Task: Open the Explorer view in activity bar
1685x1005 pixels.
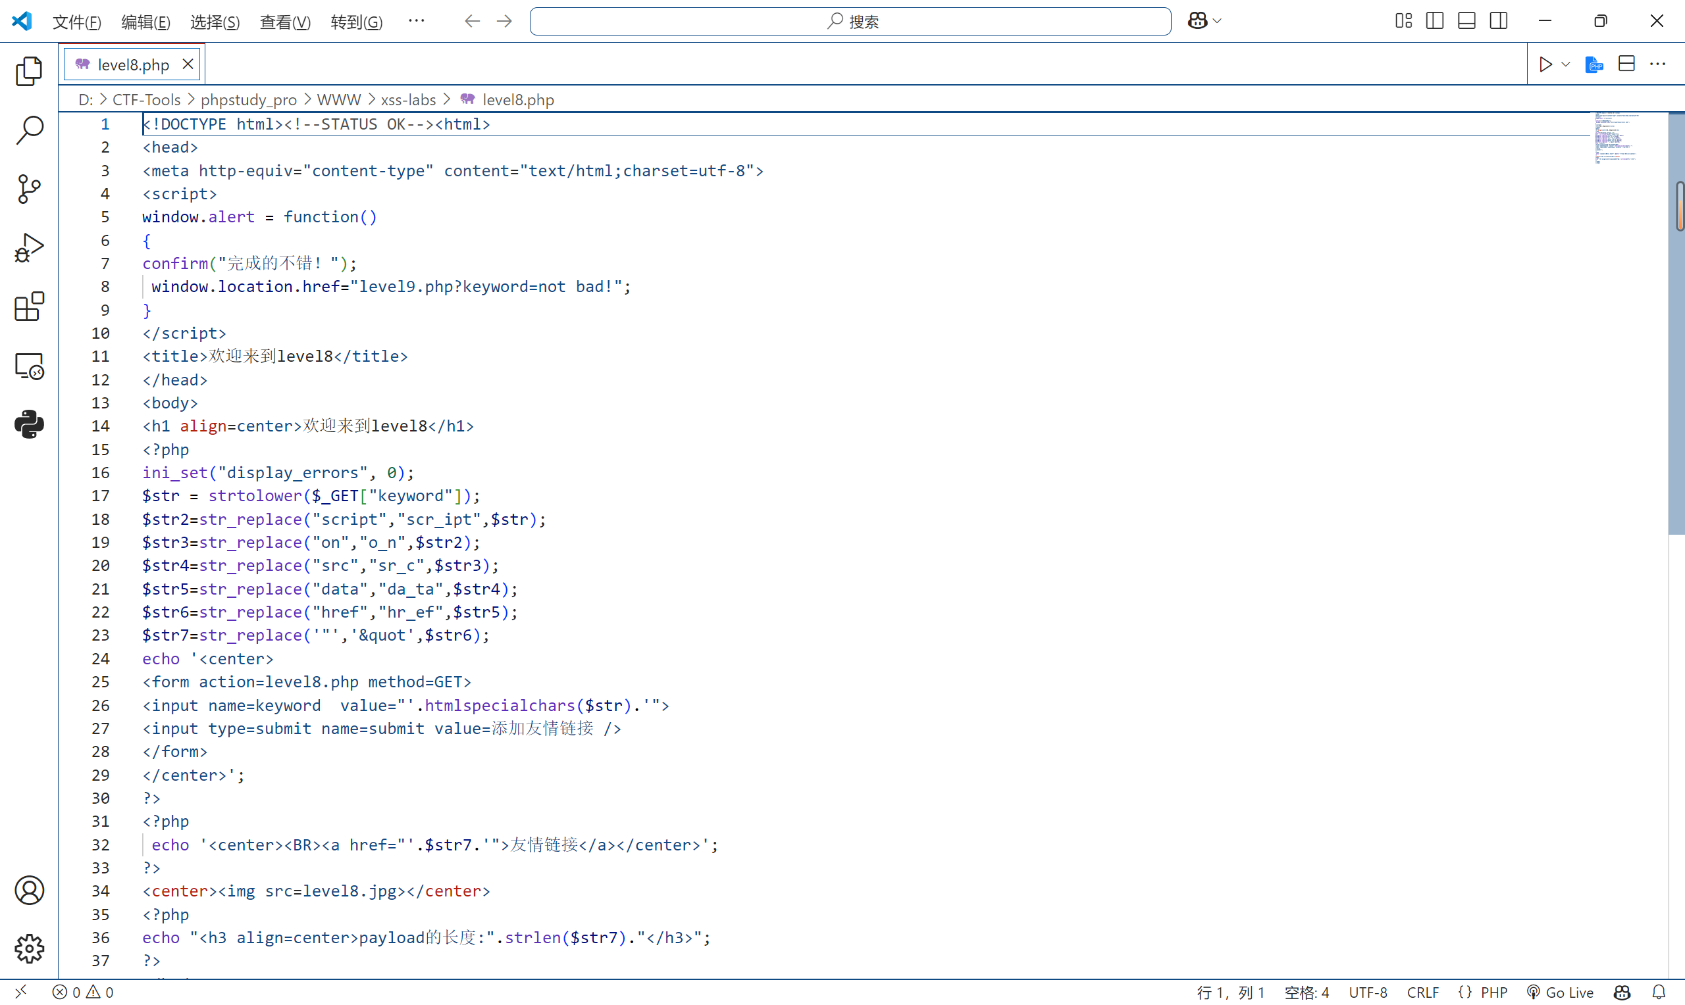Action: click(x=28, y=71)
